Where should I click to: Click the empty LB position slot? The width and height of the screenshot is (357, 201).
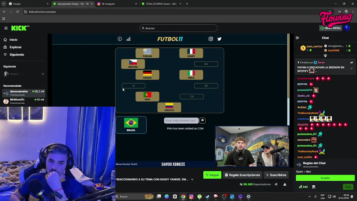point(133,86)
